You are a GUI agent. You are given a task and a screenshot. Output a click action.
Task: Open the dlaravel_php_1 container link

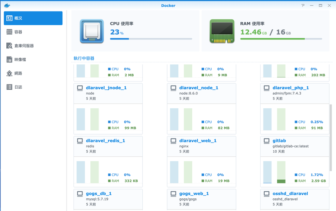click(290, 88)
